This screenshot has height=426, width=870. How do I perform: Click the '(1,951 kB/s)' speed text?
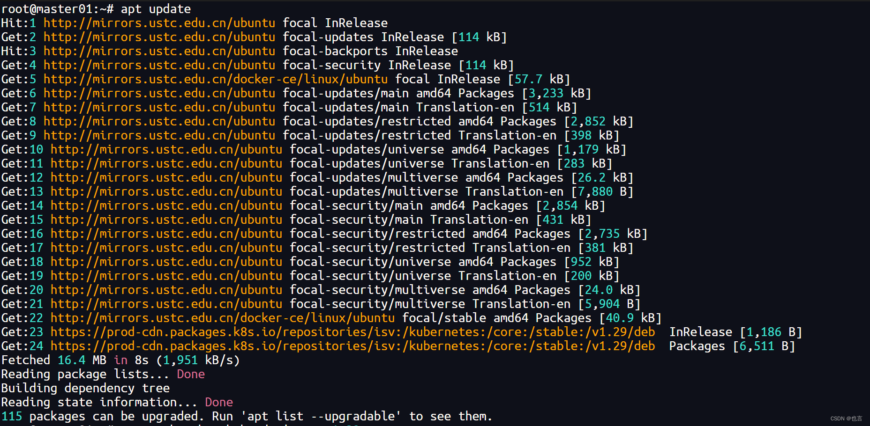(x=198, y=360)
